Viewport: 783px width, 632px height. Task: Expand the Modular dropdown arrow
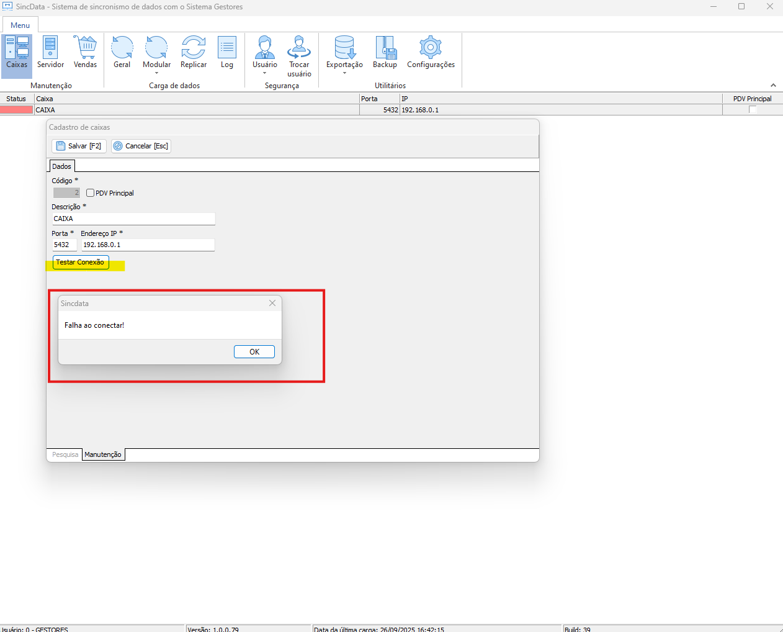point(157,73)
